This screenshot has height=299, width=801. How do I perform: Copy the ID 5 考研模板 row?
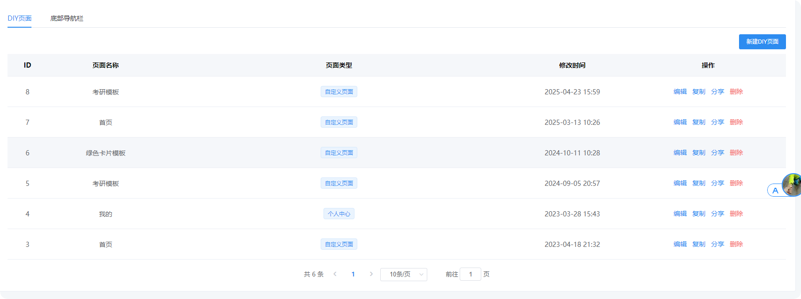[x=699, y=183]
